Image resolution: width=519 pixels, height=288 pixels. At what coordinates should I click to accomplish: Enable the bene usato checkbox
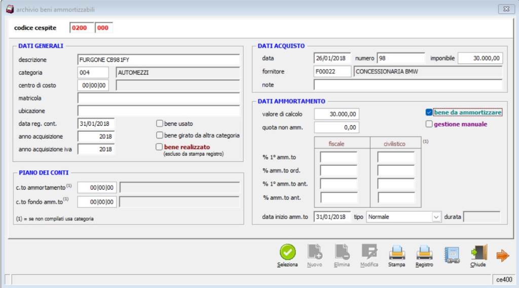160,124
